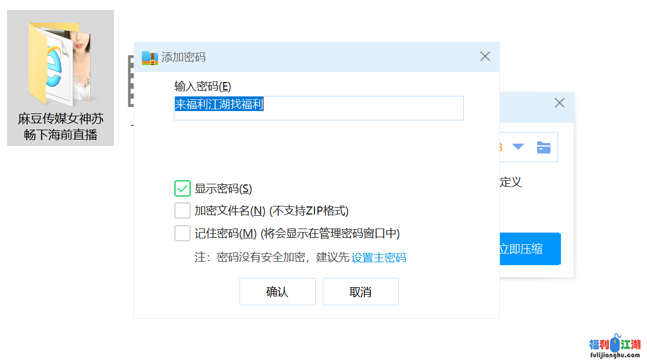647x364 pixels.
Task: Click the desktop folder name label
Action: click(60, 127)
